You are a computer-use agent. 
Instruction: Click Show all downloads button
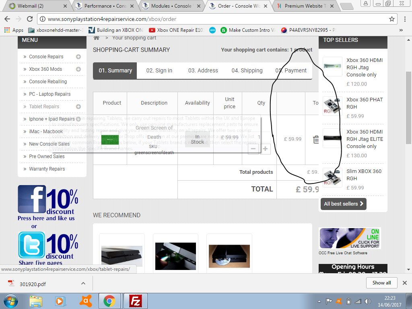tap(381, 283)
